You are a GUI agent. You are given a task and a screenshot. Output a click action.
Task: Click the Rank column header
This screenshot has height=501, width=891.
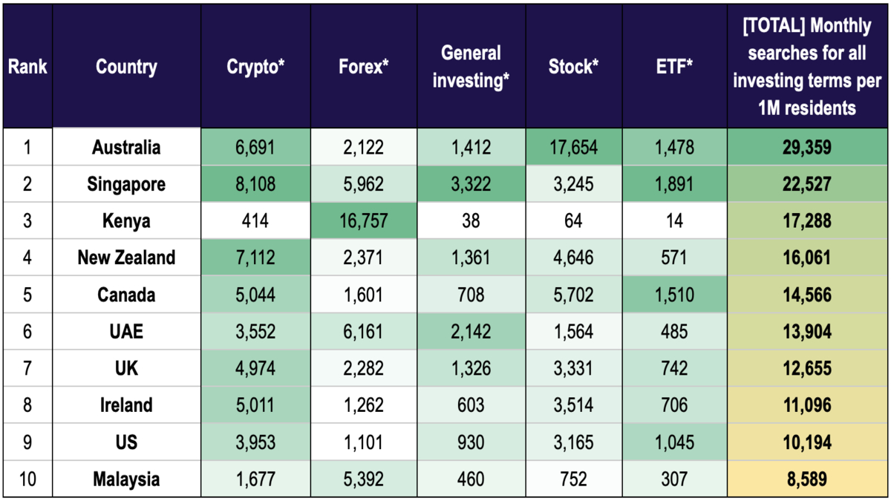tap(27, 67)
